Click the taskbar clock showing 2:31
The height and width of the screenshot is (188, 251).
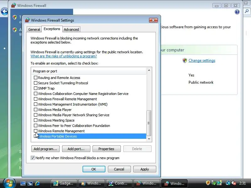click(242, 183)
